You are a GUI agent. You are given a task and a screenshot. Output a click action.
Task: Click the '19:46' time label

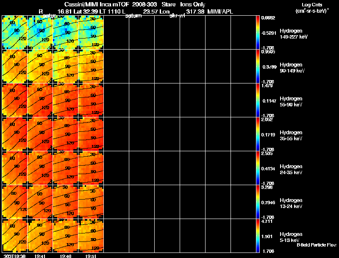click(65, 256)
